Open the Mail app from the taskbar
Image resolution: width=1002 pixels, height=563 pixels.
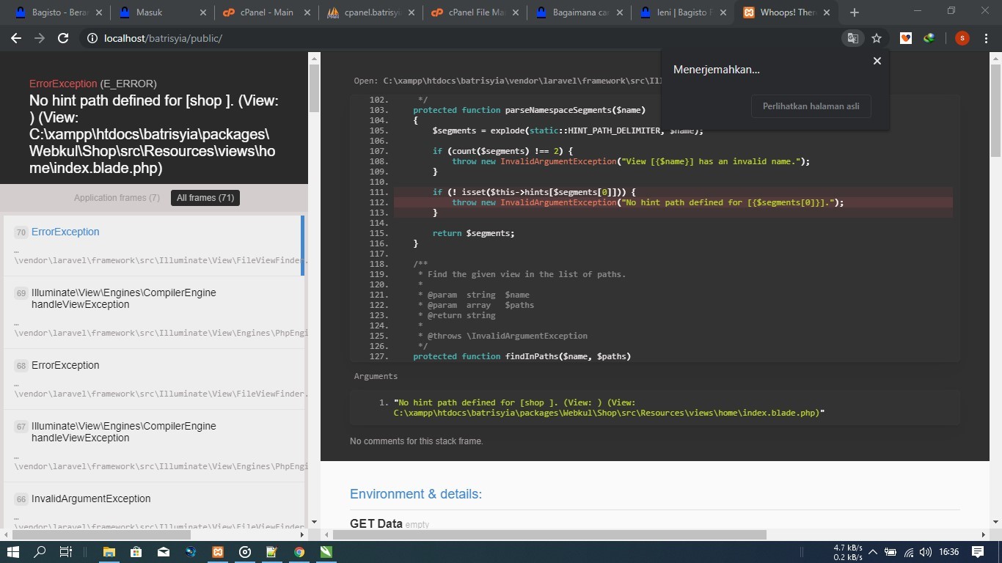point(163,552)
